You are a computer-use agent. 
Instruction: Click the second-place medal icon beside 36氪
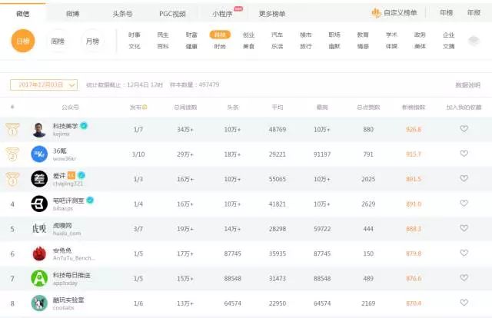click(x=12, y=154)
